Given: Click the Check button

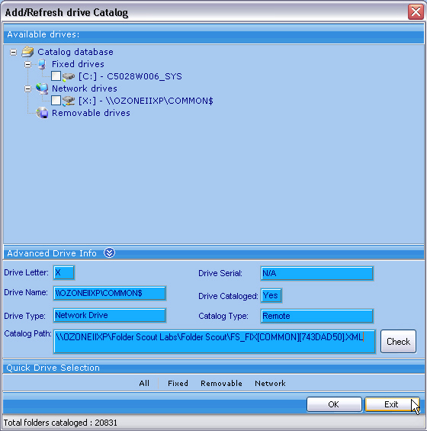Looking at the screenshot, I should 399,342.
